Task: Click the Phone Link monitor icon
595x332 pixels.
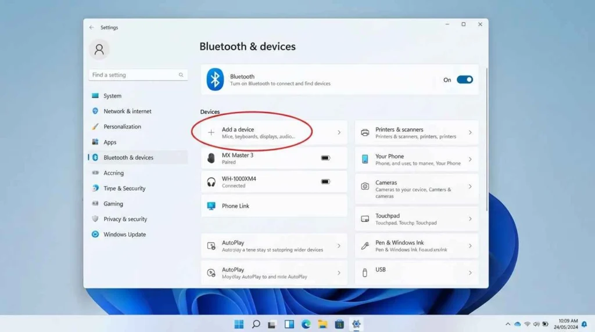Action: click(211, 206)
